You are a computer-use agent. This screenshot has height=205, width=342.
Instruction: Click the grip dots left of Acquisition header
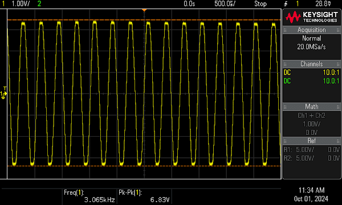(x=285, y=30)
